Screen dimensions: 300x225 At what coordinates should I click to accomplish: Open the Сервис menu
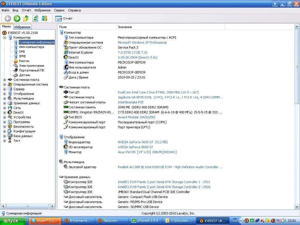coord(59,10)
